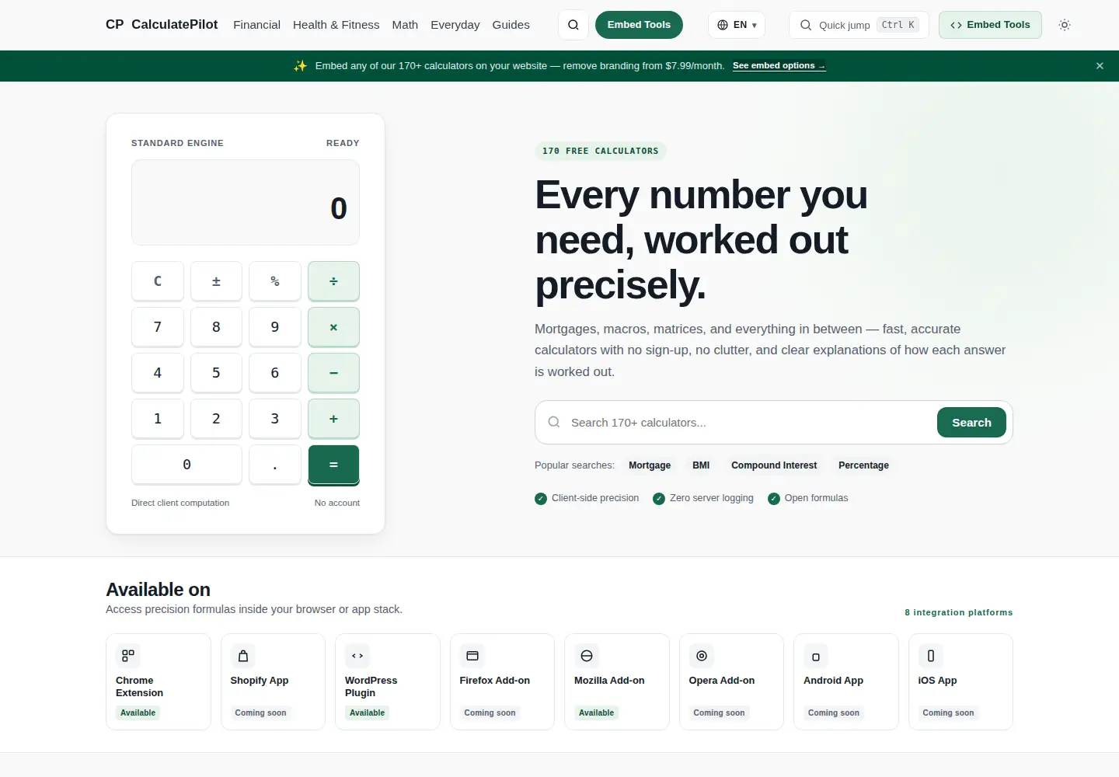Tap calculator digit 5
Image resolution: width=1119 pixels, height=777 pixels.
click(216, 373)
